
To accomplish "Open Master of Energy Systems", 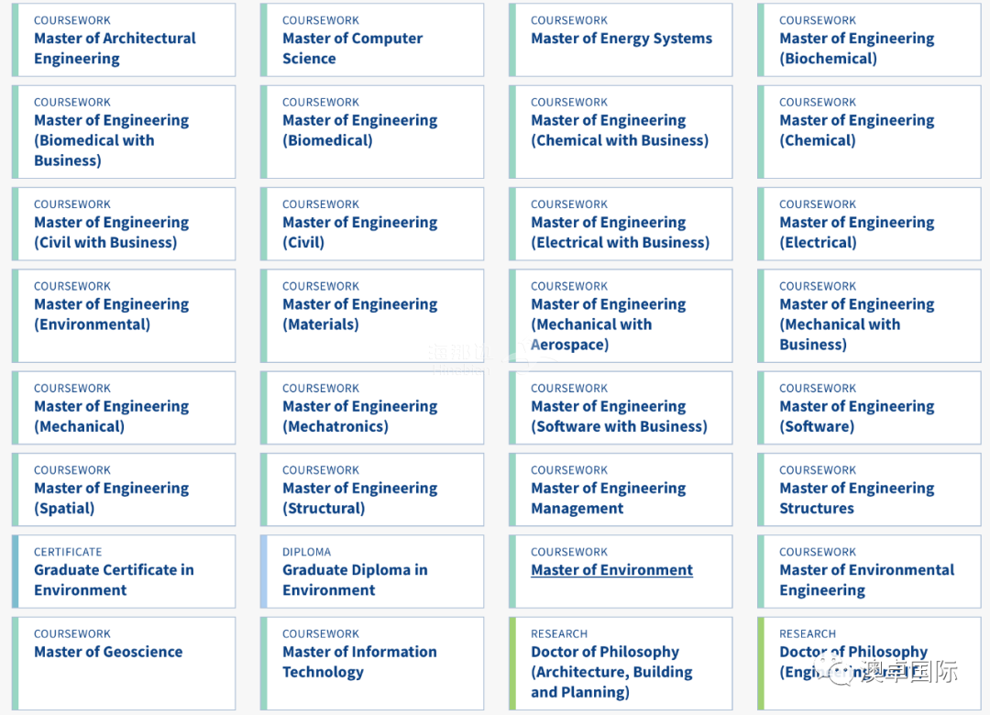I will [621, 39].
